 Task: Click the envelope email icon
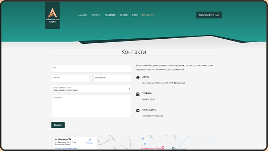(138, 110)
